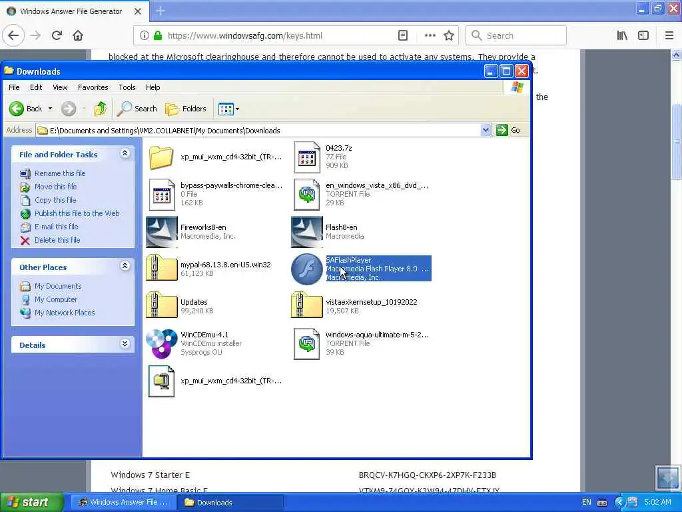Select the en_windows_vista_x86_dvd torrent icon
682x512 pixels.
307,195
